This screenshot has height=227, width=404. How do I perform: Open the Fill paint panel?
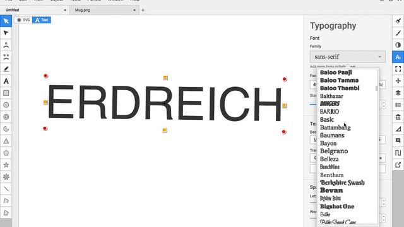(398, 21)
